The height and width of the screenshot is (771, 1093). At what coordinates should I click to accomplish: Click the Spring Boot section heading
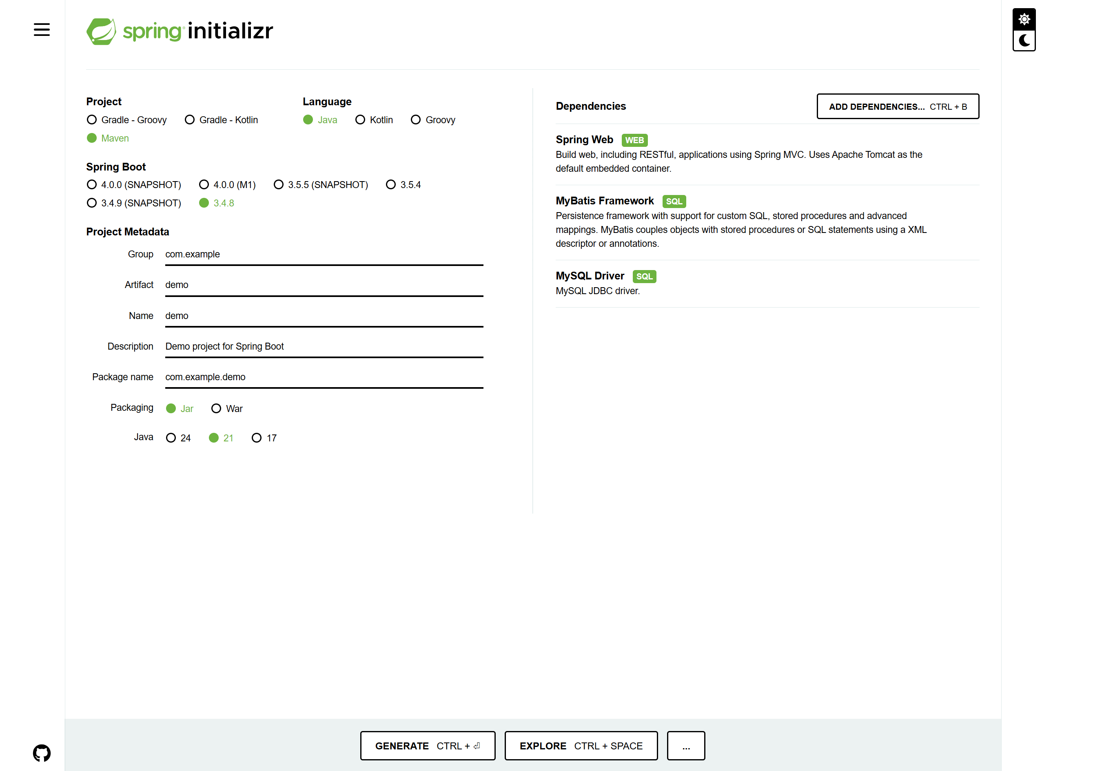(116, 167)
